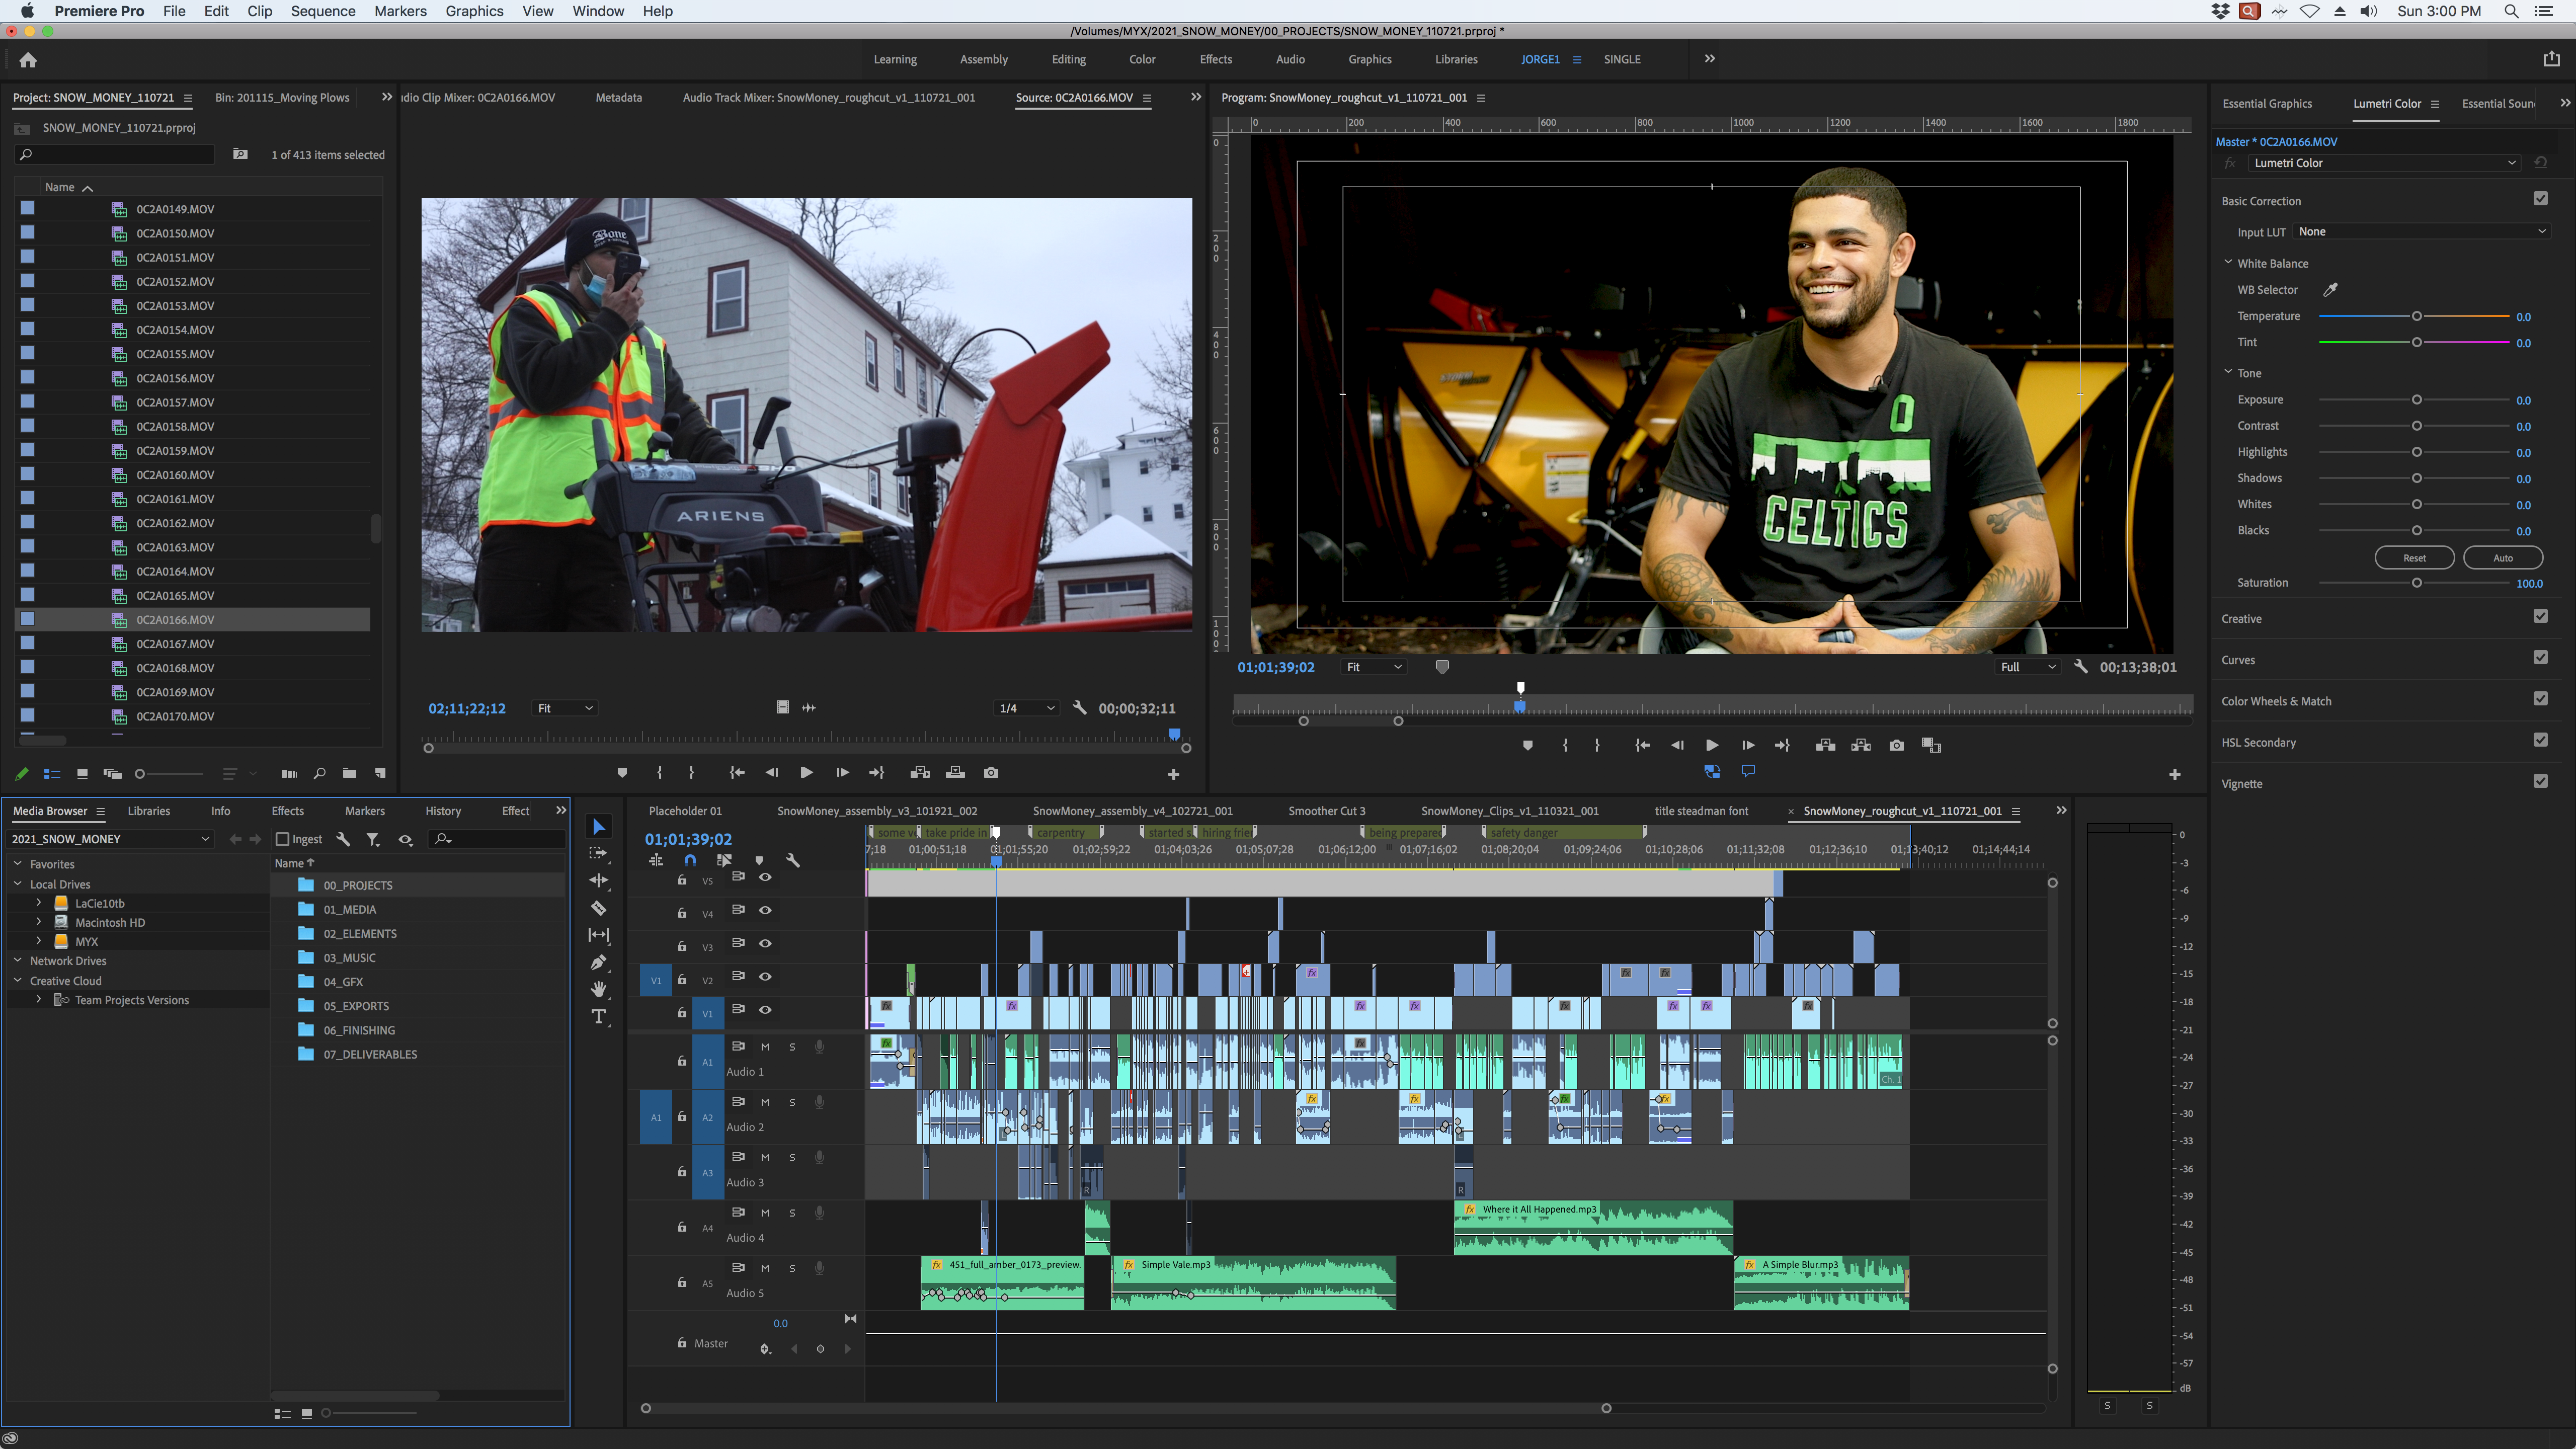This screenshot has height=1449, width=2576.
Task: Select the Ripple Edit tool
Action: click(598, 881)
